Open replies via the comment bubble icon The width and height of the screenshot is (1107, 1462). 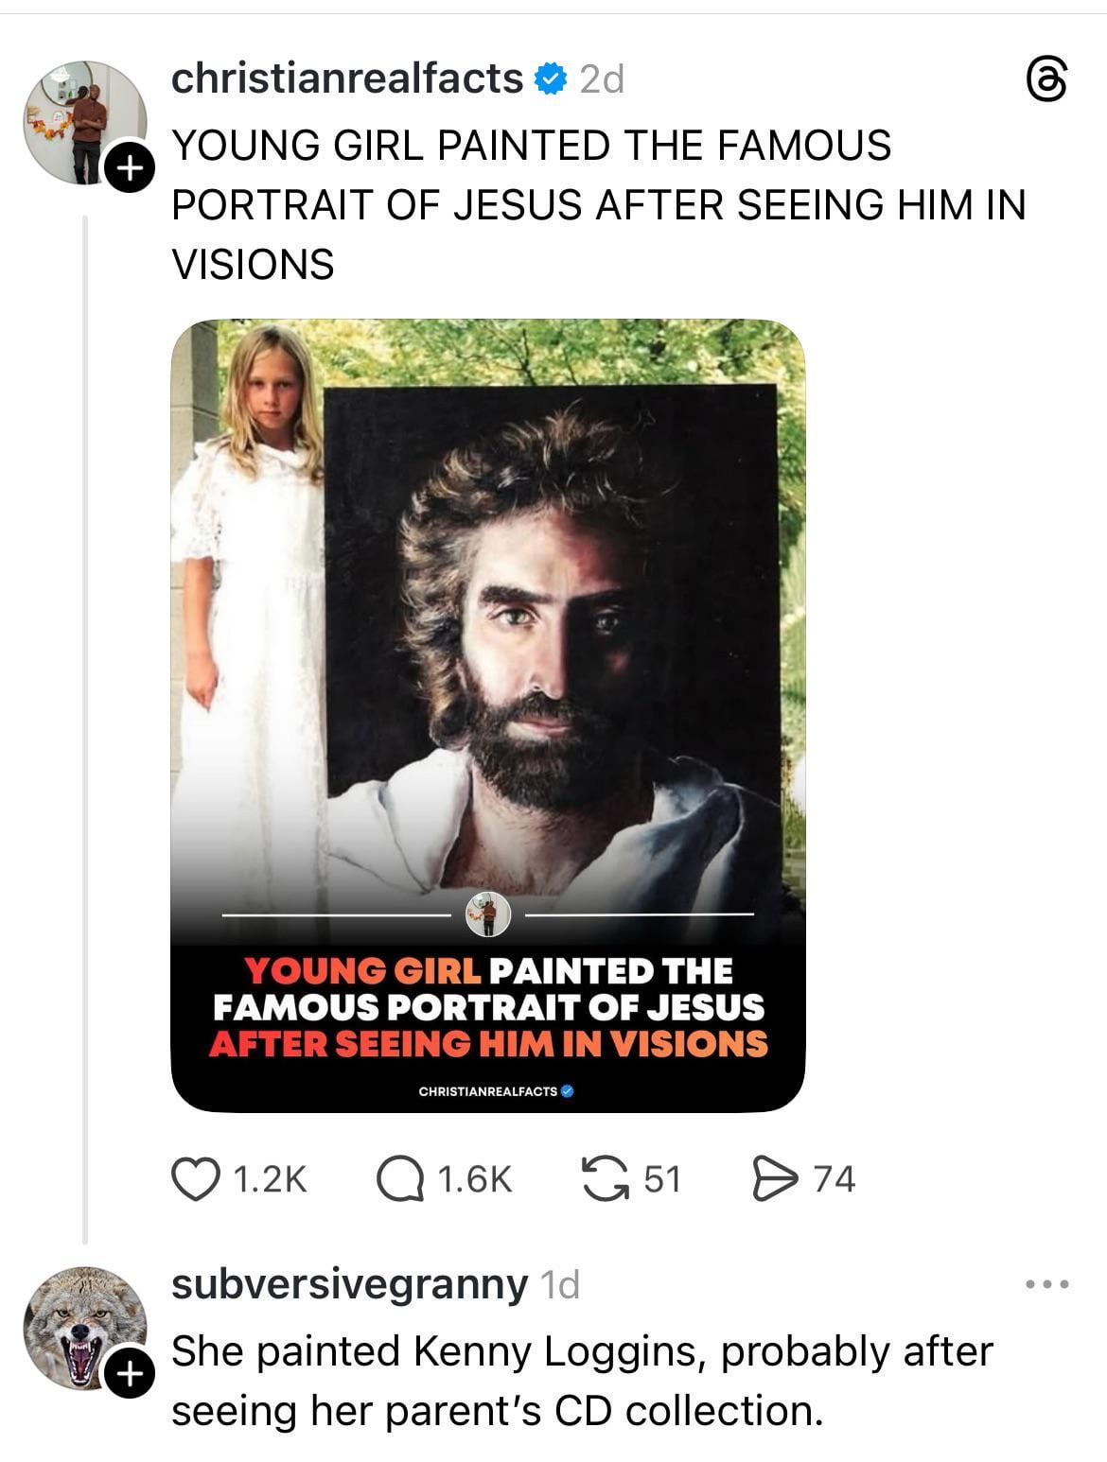(399, 1179)
